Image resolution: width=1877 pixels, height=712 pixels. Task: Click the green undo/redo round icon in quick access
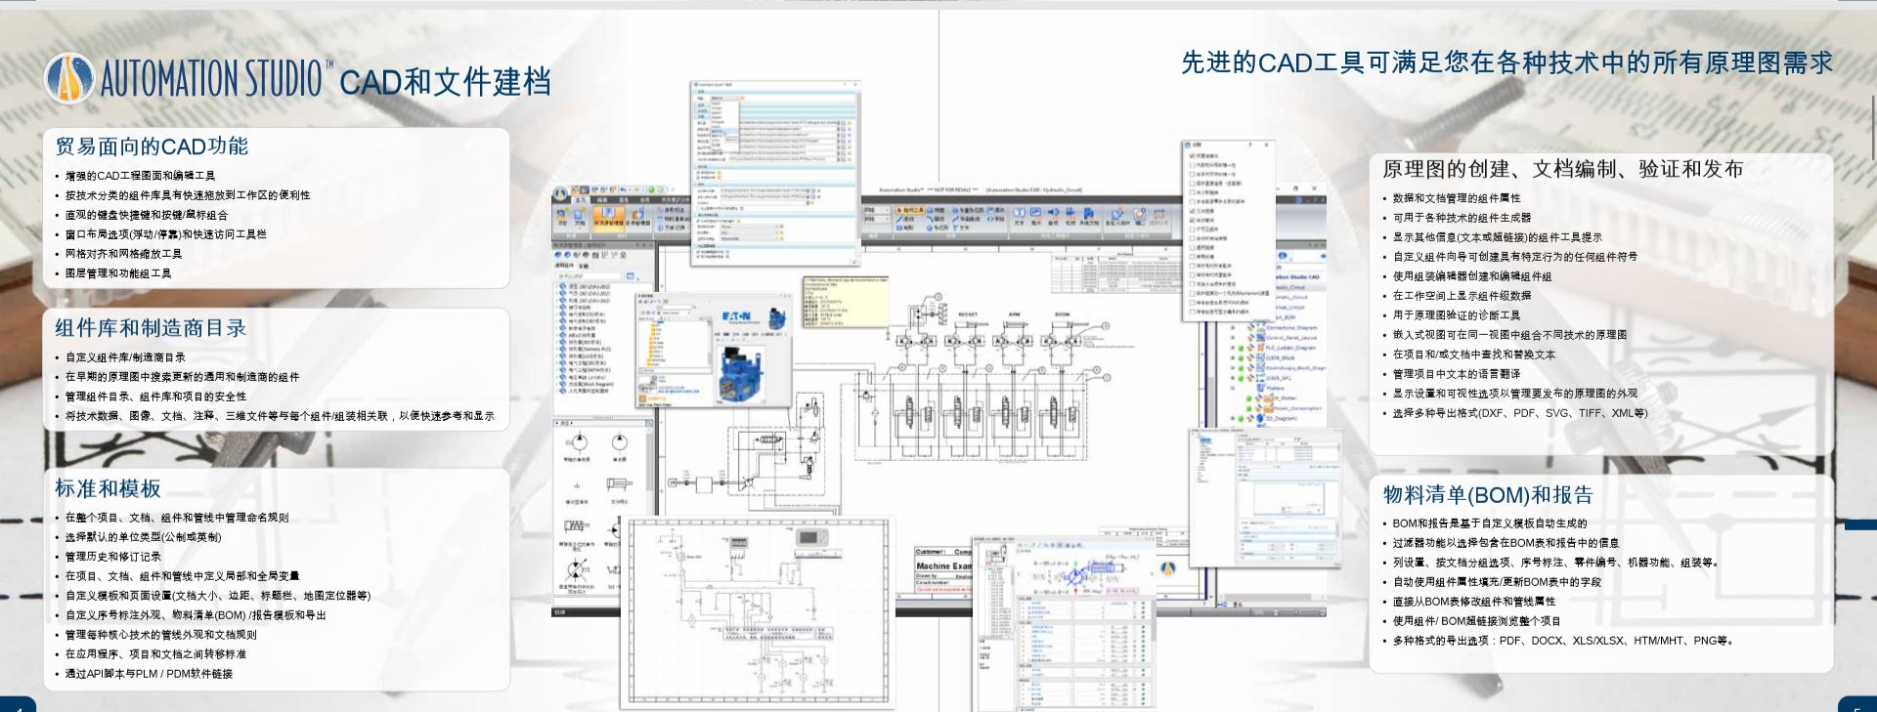651,189
